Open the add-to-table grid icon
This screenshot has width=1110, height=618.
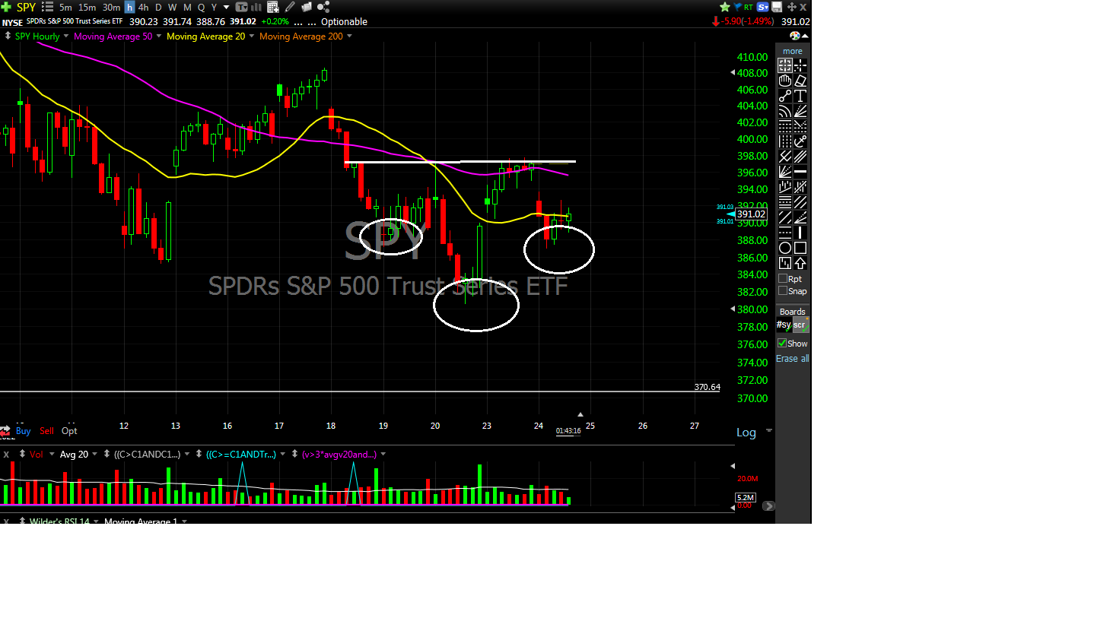point(273,7)
